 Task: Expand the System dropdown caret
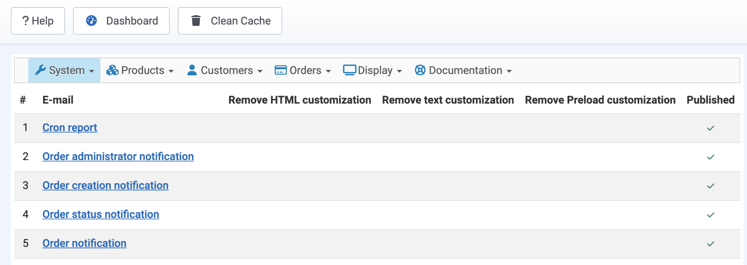(92, 71)
